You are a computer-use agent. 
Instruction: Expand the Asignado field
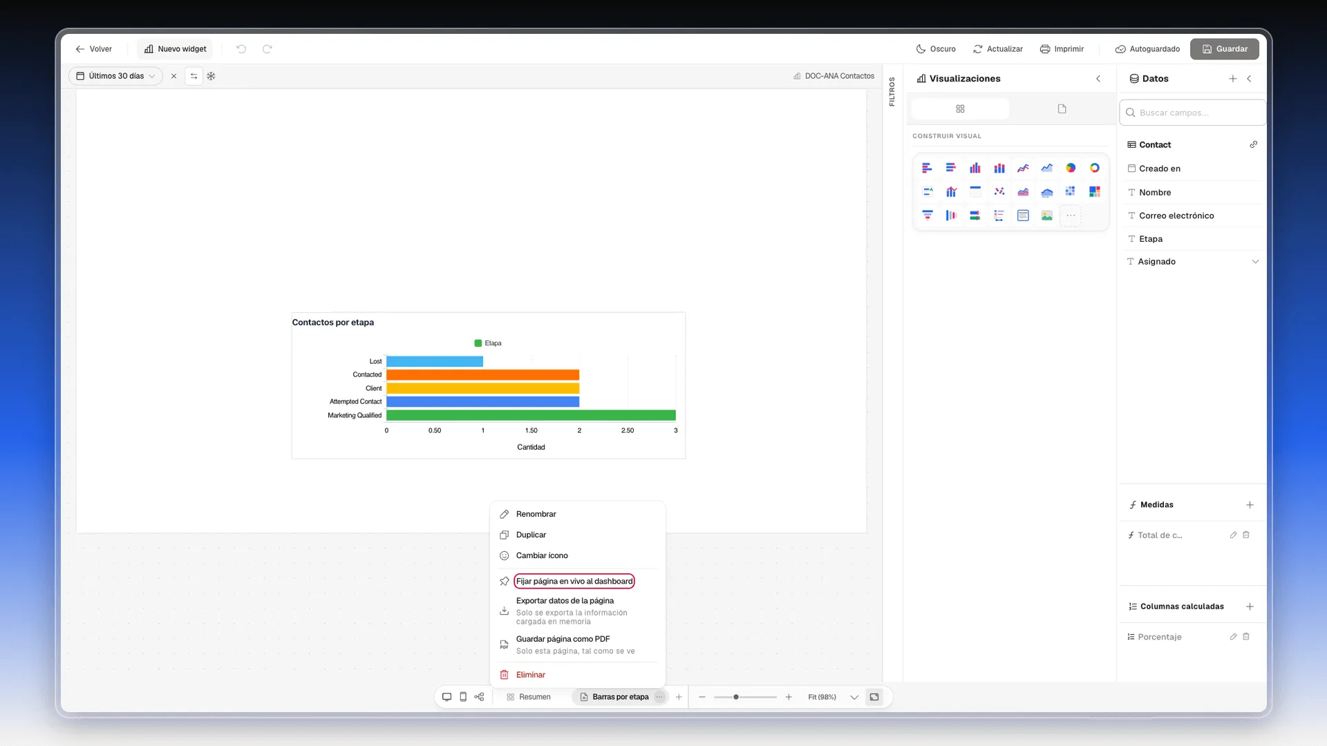(x=1255, y=262)
